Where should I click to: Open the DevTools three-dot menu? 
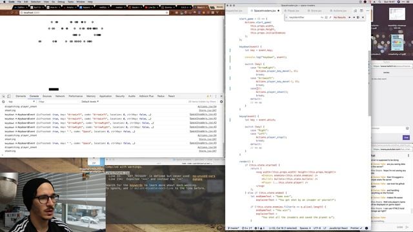coord(216,96)
